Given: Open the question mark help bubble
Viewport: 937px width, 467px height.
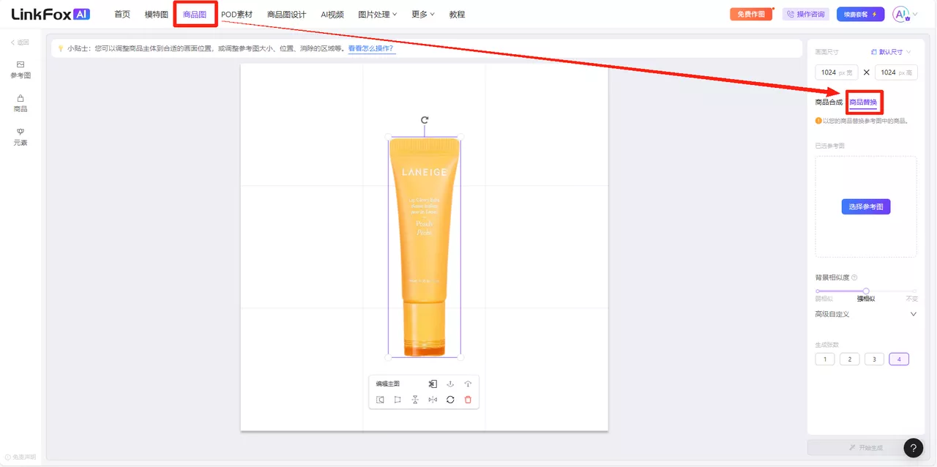Looking at the screenshot, I should 913,448.
